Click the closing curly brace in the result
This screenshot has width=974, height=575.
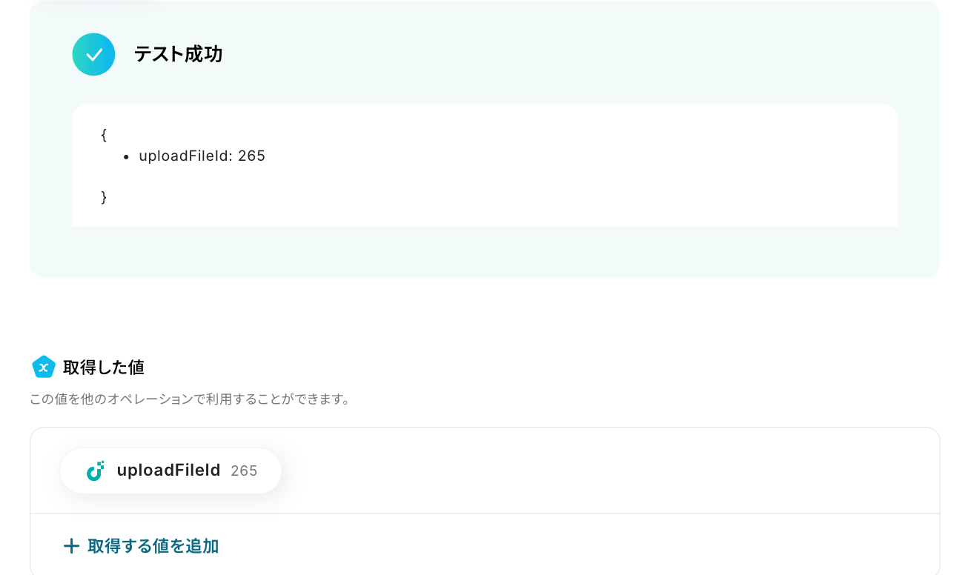click(104, 197)
